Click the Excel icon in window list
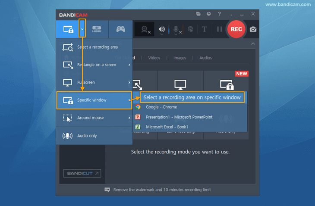The image size is (315, 206). coord(138,127)
